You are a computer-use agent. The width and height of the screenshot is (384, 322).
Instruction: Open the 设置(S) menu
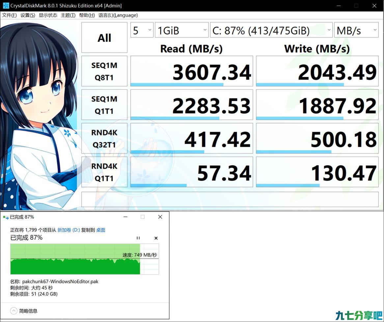[x=28, y=15]
